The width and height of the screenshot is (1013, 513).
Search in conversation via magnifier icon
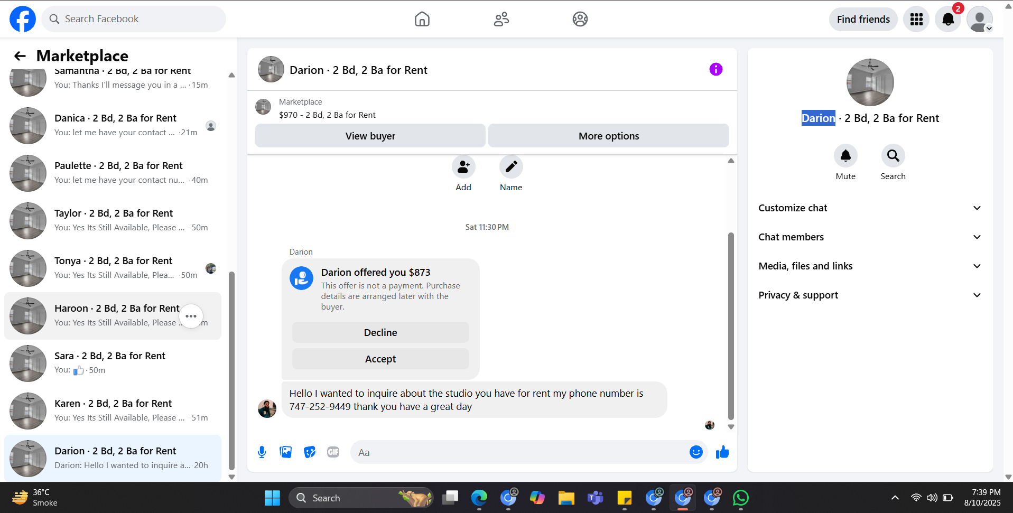coord(893,156)
